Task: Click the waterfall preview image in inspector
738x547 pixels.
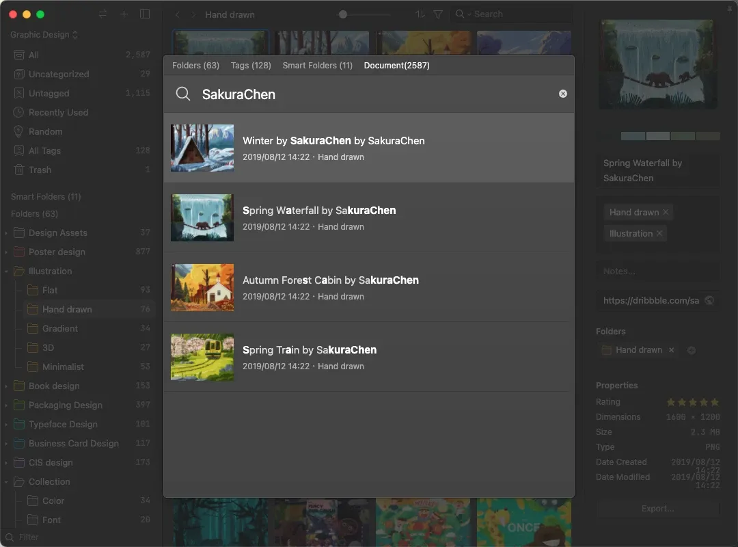Action: 657,64
